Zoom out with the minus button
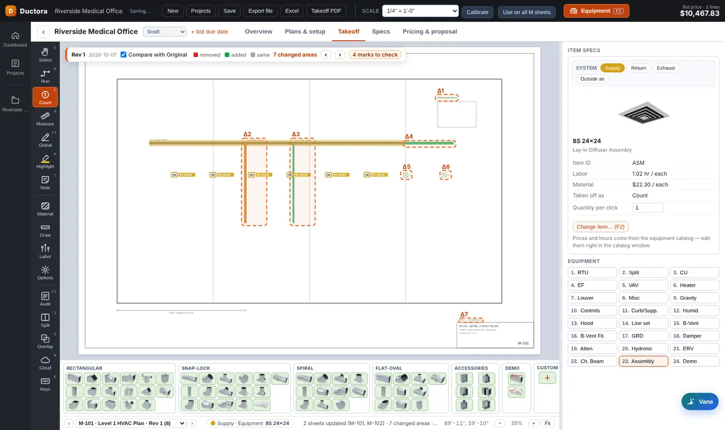The image size is (725, 430). (x=500, y=423)
